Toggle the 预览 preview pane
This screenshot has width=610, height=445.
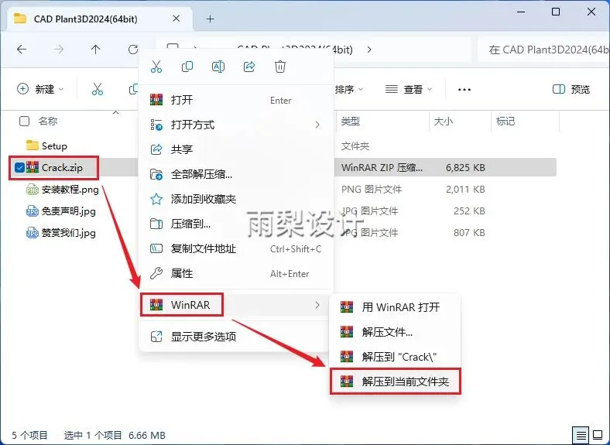click(571, 90)
